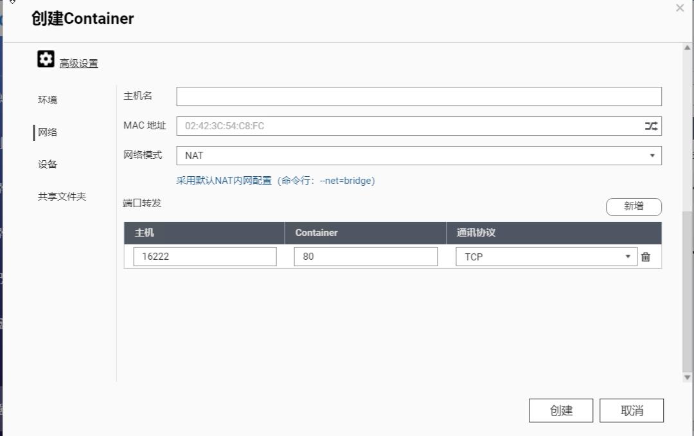
Task: Switch to the 设备 settings tab
Action: click(47, 164)
